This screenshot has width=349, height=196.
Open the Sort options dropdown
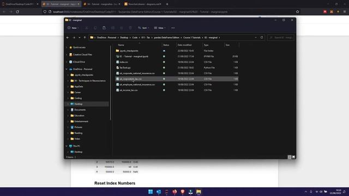tap(143, 28)
